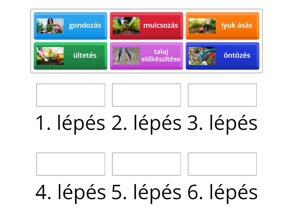Click the lyuk ásás tile's digging photo
293x220 pixels.
tap(202, 26)
